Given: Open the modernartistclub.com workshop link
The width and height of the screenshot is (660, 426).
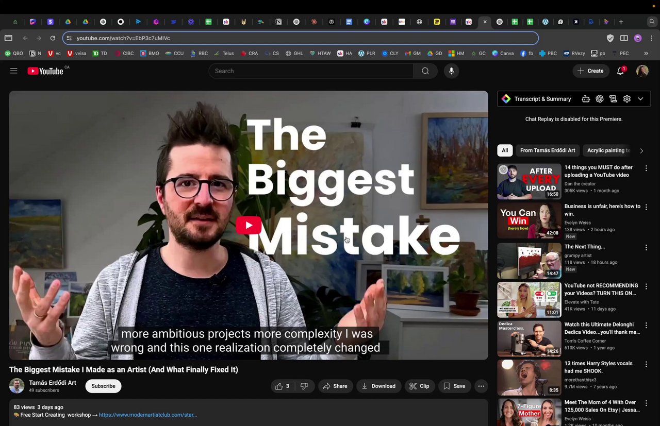Looking at the screenshot, I should click(148, 415).
